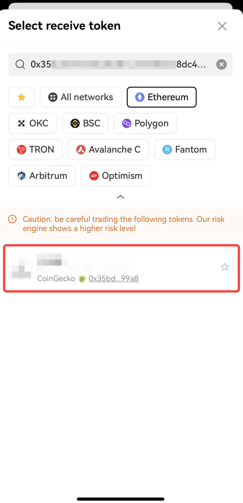Pick the Avalanche C network
This screenshot has height=503, width=243.
point(108,150)
